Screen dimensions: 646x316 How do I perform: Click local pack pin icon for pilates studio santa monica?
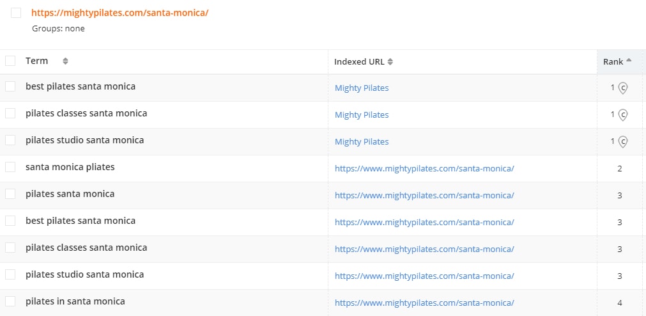click(623, 141)
